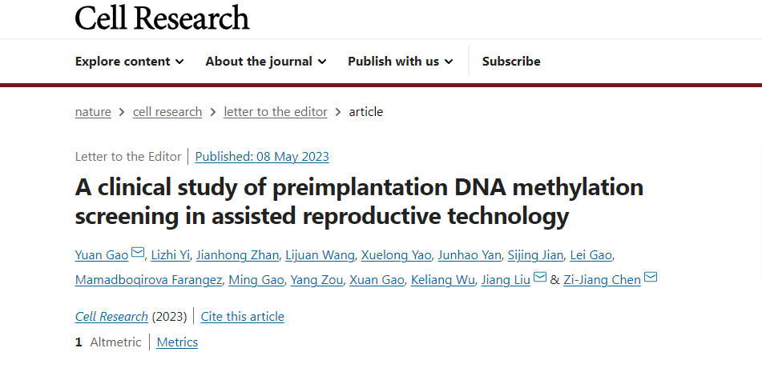Open the About the journal menu
This screenshot has width=762, height=368.
pyautogui.click(x=265, y=62)
